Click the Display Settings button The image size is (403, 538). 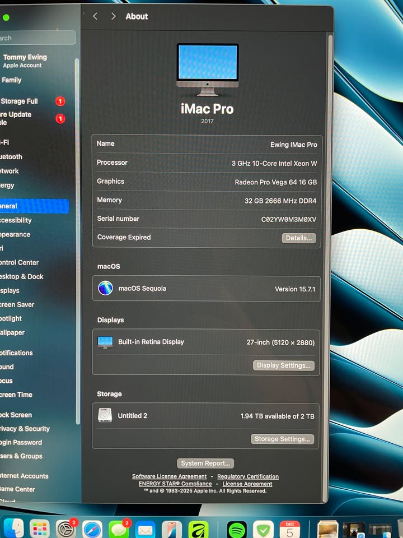(x=283, y=365)
